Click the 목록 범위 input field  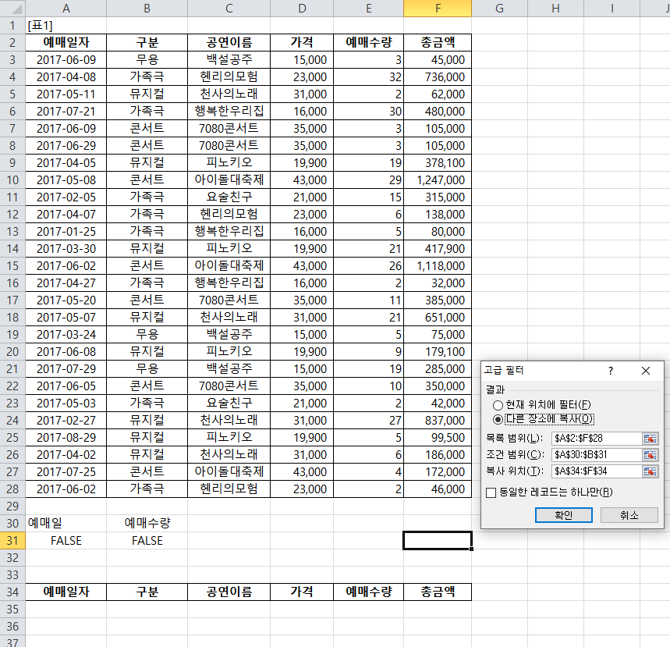[x=595, y=438]
